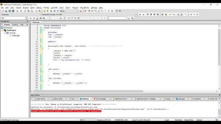Screen dimensions: 221x124
Task: Open the Build menu
Action: pos(32,8)
